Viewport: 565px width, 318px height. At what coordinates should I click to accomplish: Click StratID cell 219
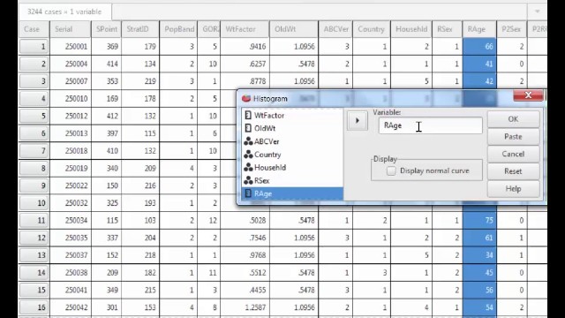pyautogui.click(x=140, y=81)
